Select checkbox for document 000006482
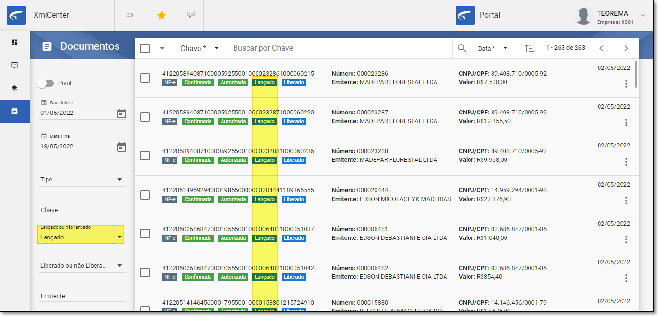 pyautogui.click(x=145, y=272)
